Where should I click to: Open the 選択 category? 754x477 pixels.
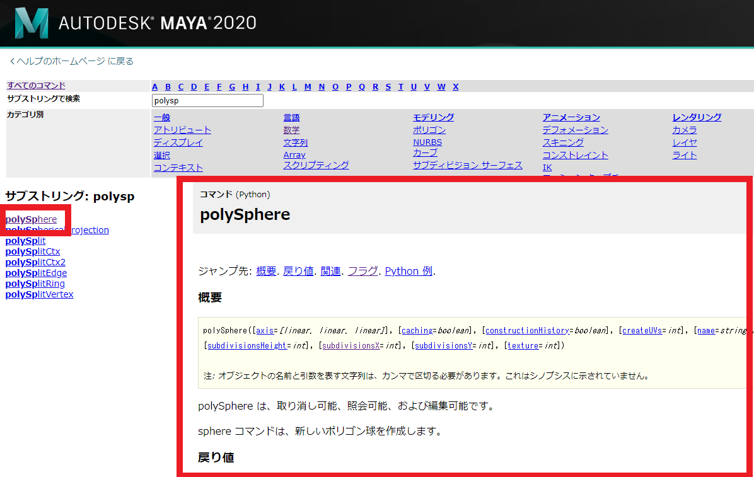(x=162, y=155)
